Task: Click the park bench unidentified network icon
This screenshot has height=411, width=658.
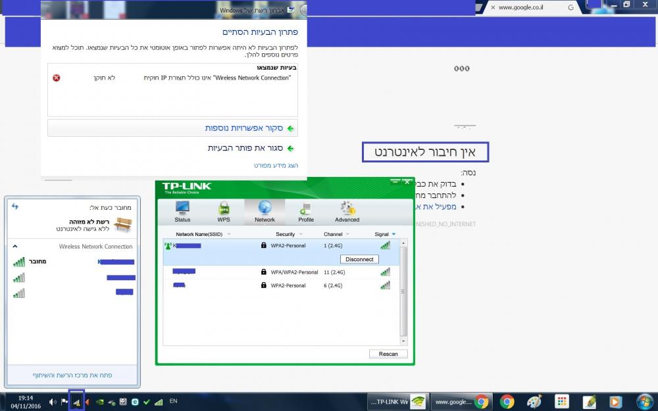Action: [123, 224]
